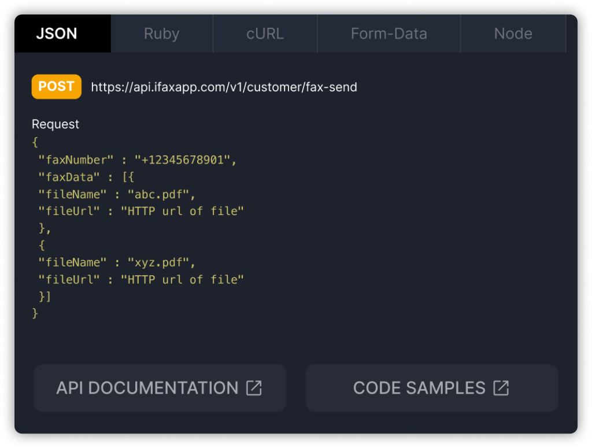Select the fax-send endpoint URL text
This screenshot has height=448, width=592.
coord(224,87)
